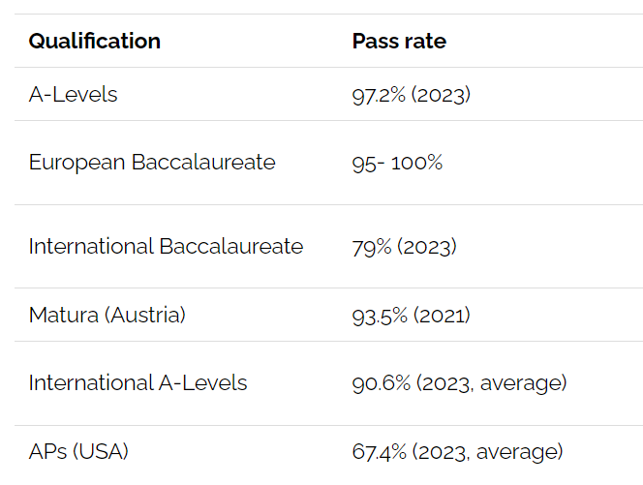
Task: Click the Matura (Austria) row label
Action: pyautogui.click(x=107, y=315)
